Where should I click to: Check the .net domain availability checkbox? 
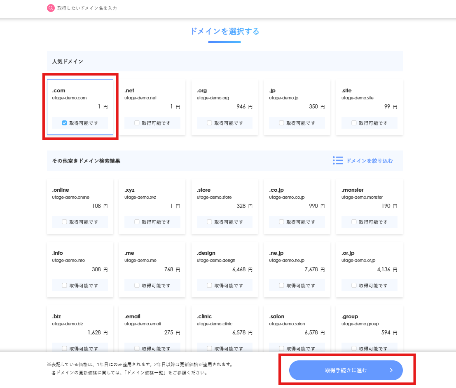(x=137, y=123)
